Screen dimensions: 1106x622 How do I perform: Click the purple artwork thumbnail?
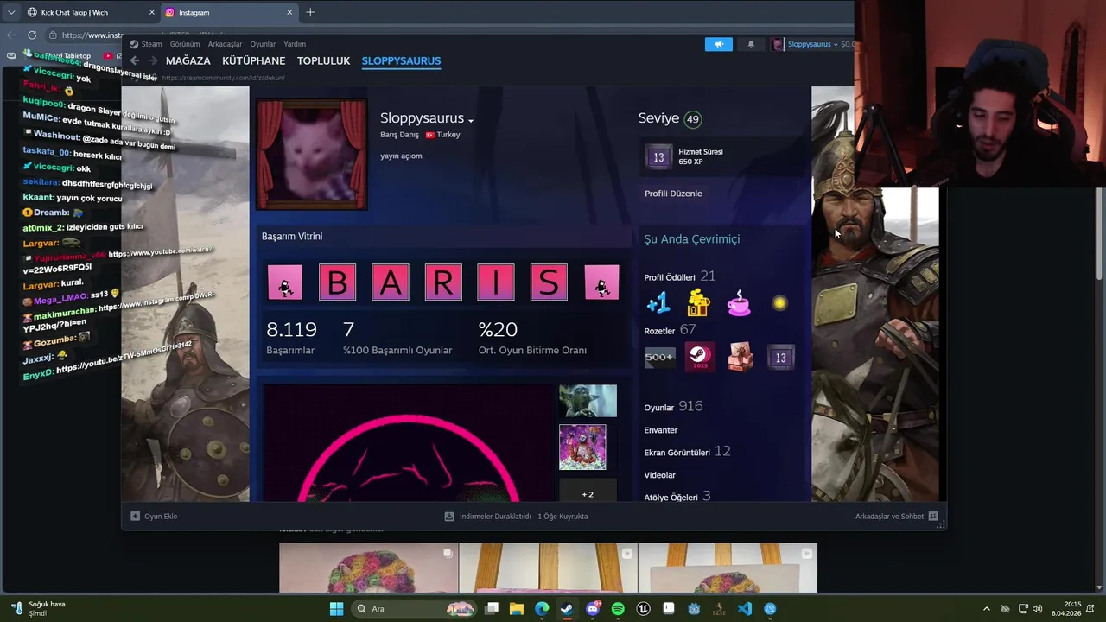click(582, 447)
